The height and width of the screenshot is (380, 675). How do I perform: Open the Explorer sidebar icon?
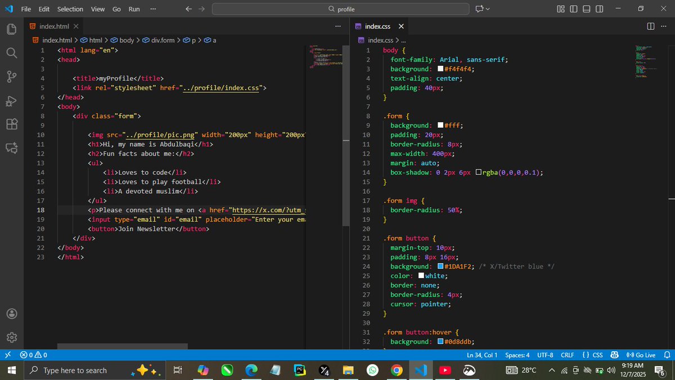tap(11, 29)
